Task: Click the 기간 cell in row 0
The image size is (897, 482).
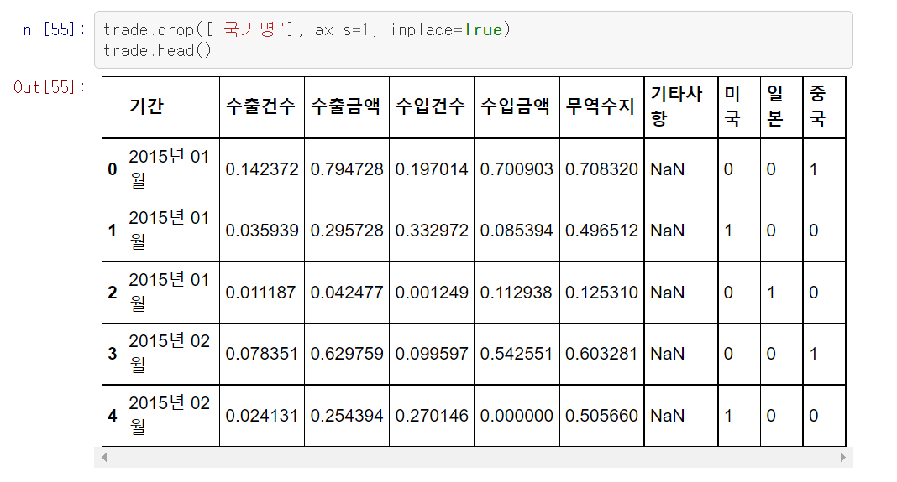Action: click(170, 169)
